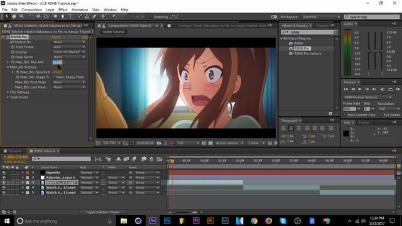Select the Clone Stamp tool
This screenshot has width=402, height=226.
coord(87,17)
